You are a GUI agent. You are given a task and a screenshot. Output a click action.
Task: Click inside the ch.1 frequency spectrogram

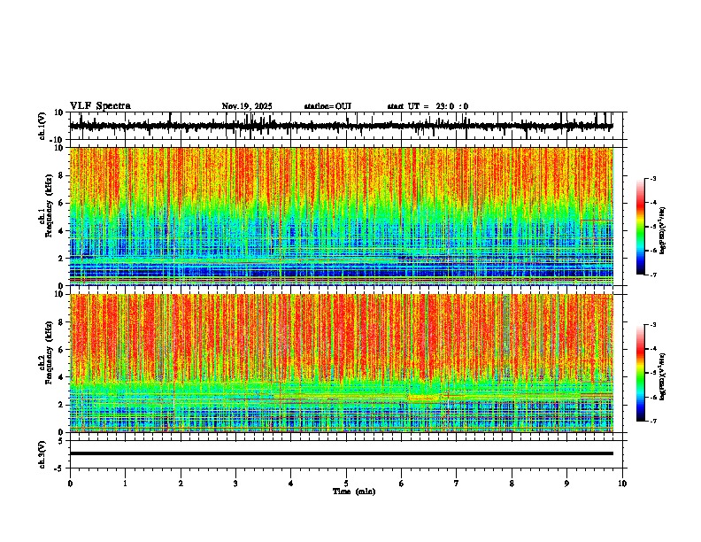[x=341, y=216]
